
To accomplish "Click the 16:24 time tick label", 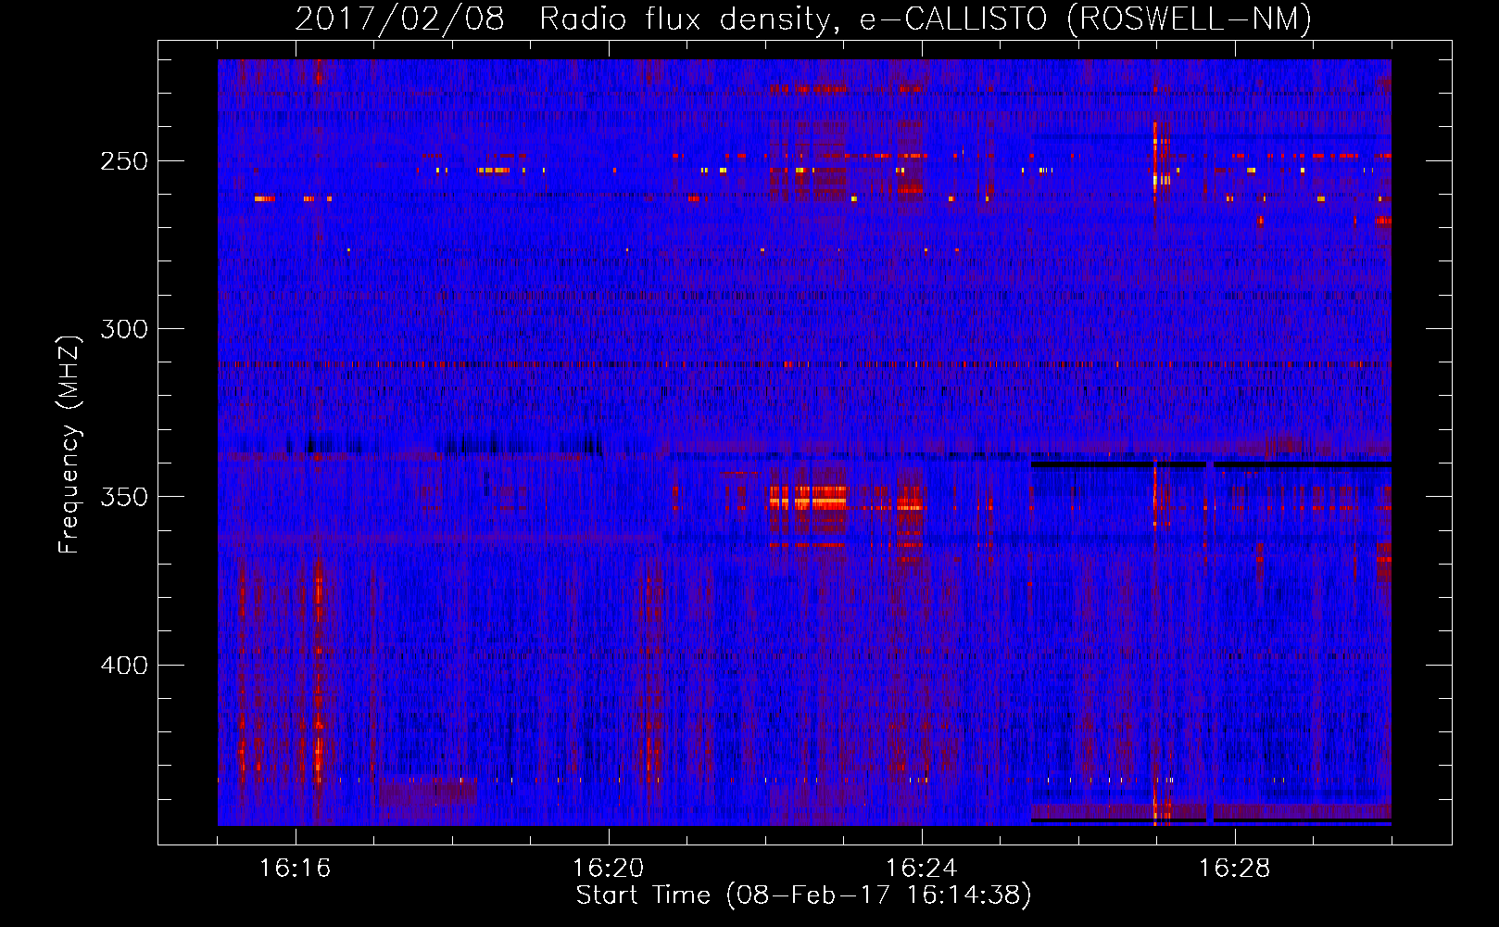I will (922, 869).
